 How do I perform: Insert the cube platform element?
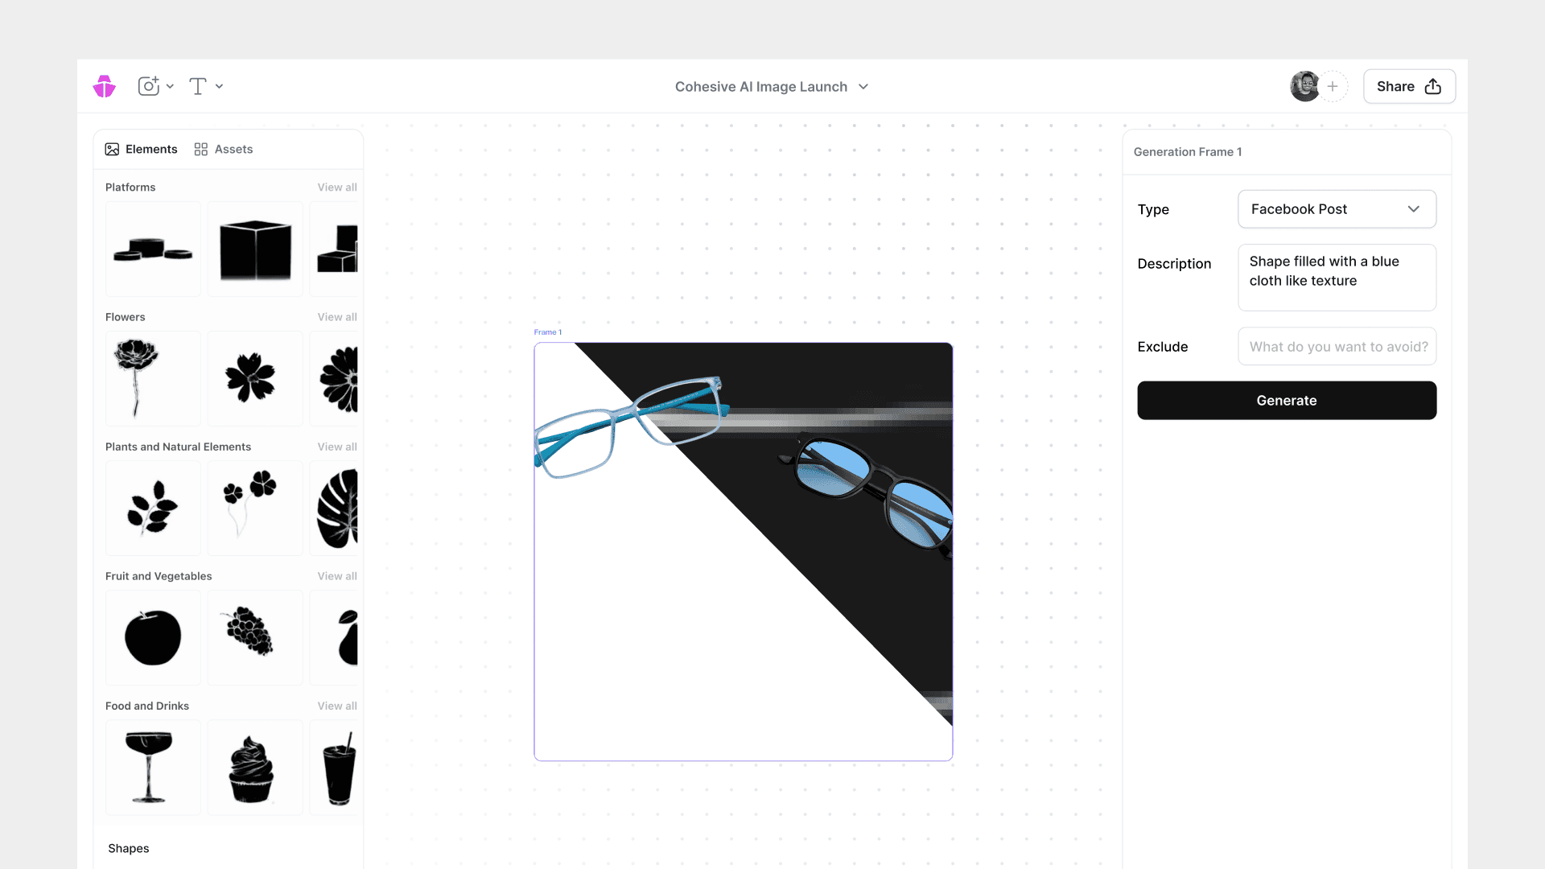255,249
